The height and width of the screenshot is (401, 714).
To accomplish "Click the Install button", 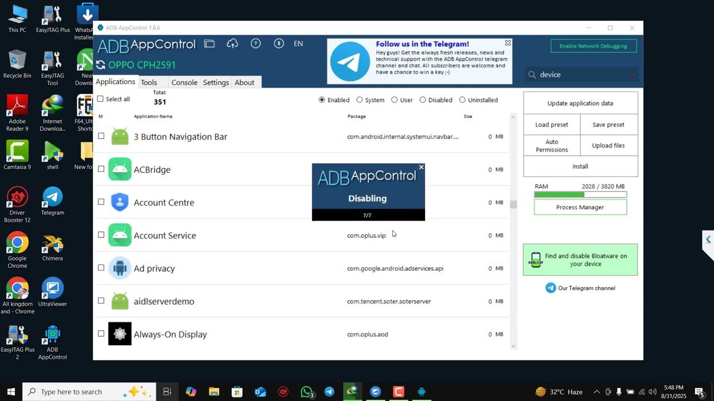I will [580, 166].
